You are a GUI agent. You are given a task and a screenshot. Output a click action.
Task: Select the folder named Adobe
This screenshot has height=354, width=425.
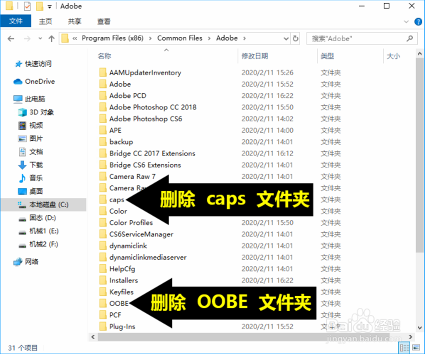[120, 84]
